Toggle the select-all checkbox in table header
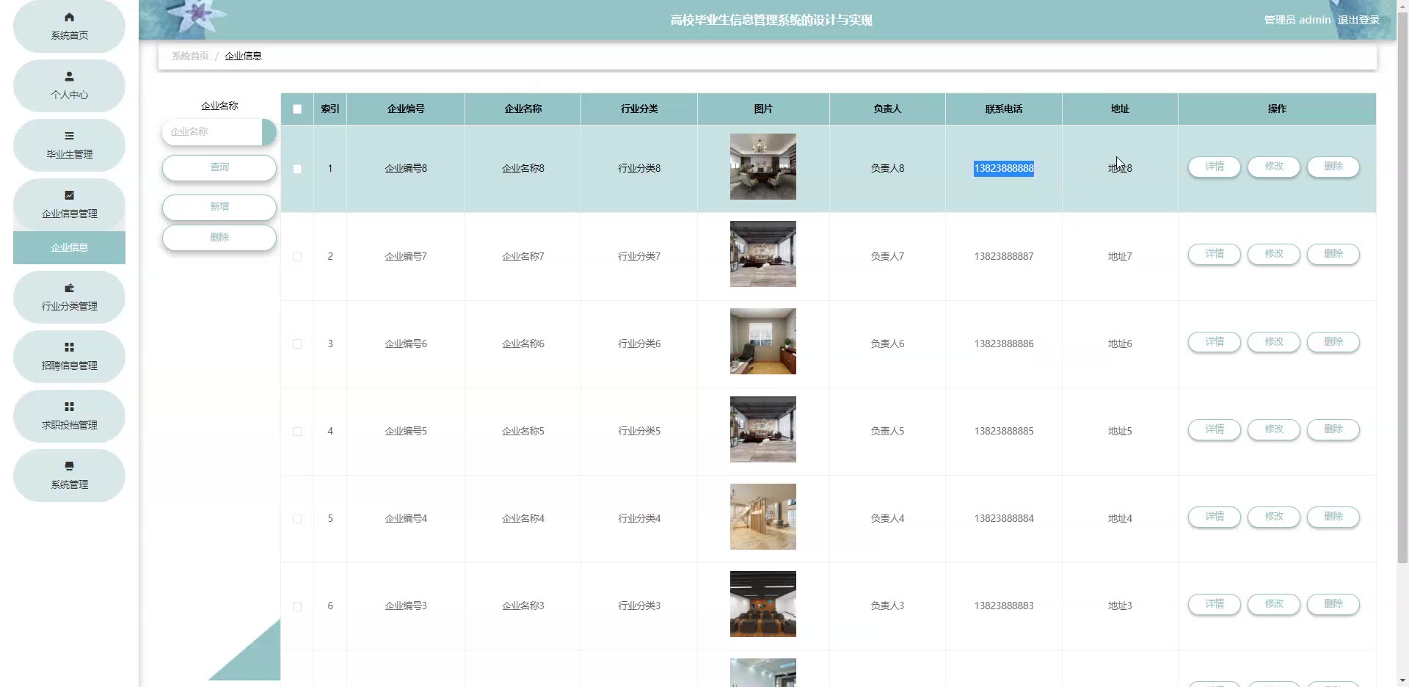Viewport: 1409px width, 687px height. tap(297, 109)
